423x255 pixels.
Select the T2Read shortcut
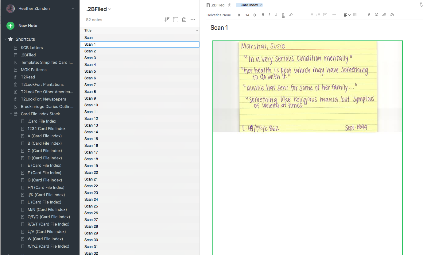point(28,77)
